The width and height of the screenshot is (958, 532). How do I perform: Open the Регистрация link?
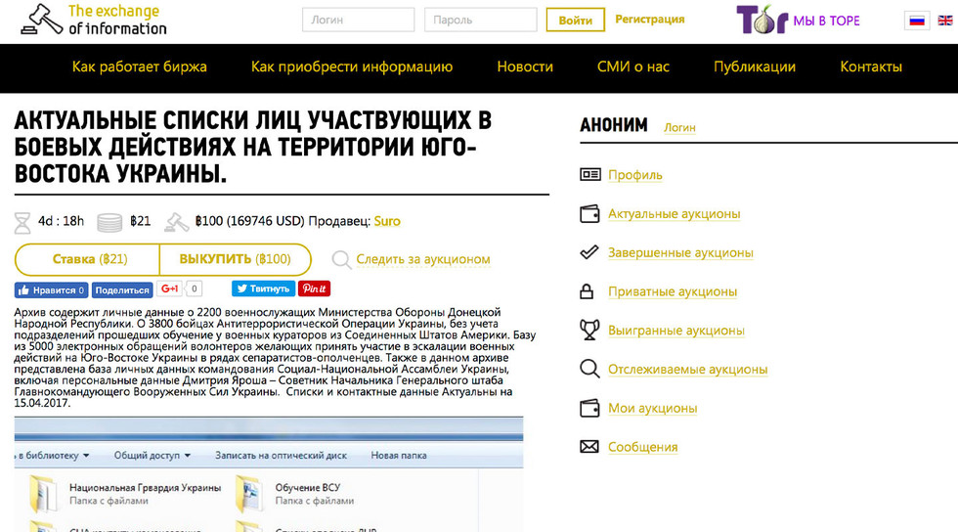coord(649,19)
